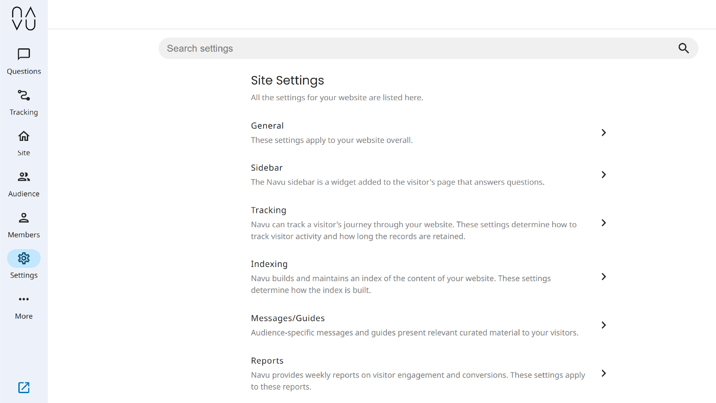The image size is (716, 403).
Task: Expand General settings chevron
Action: pyautogui.click(x=604, y=133)
